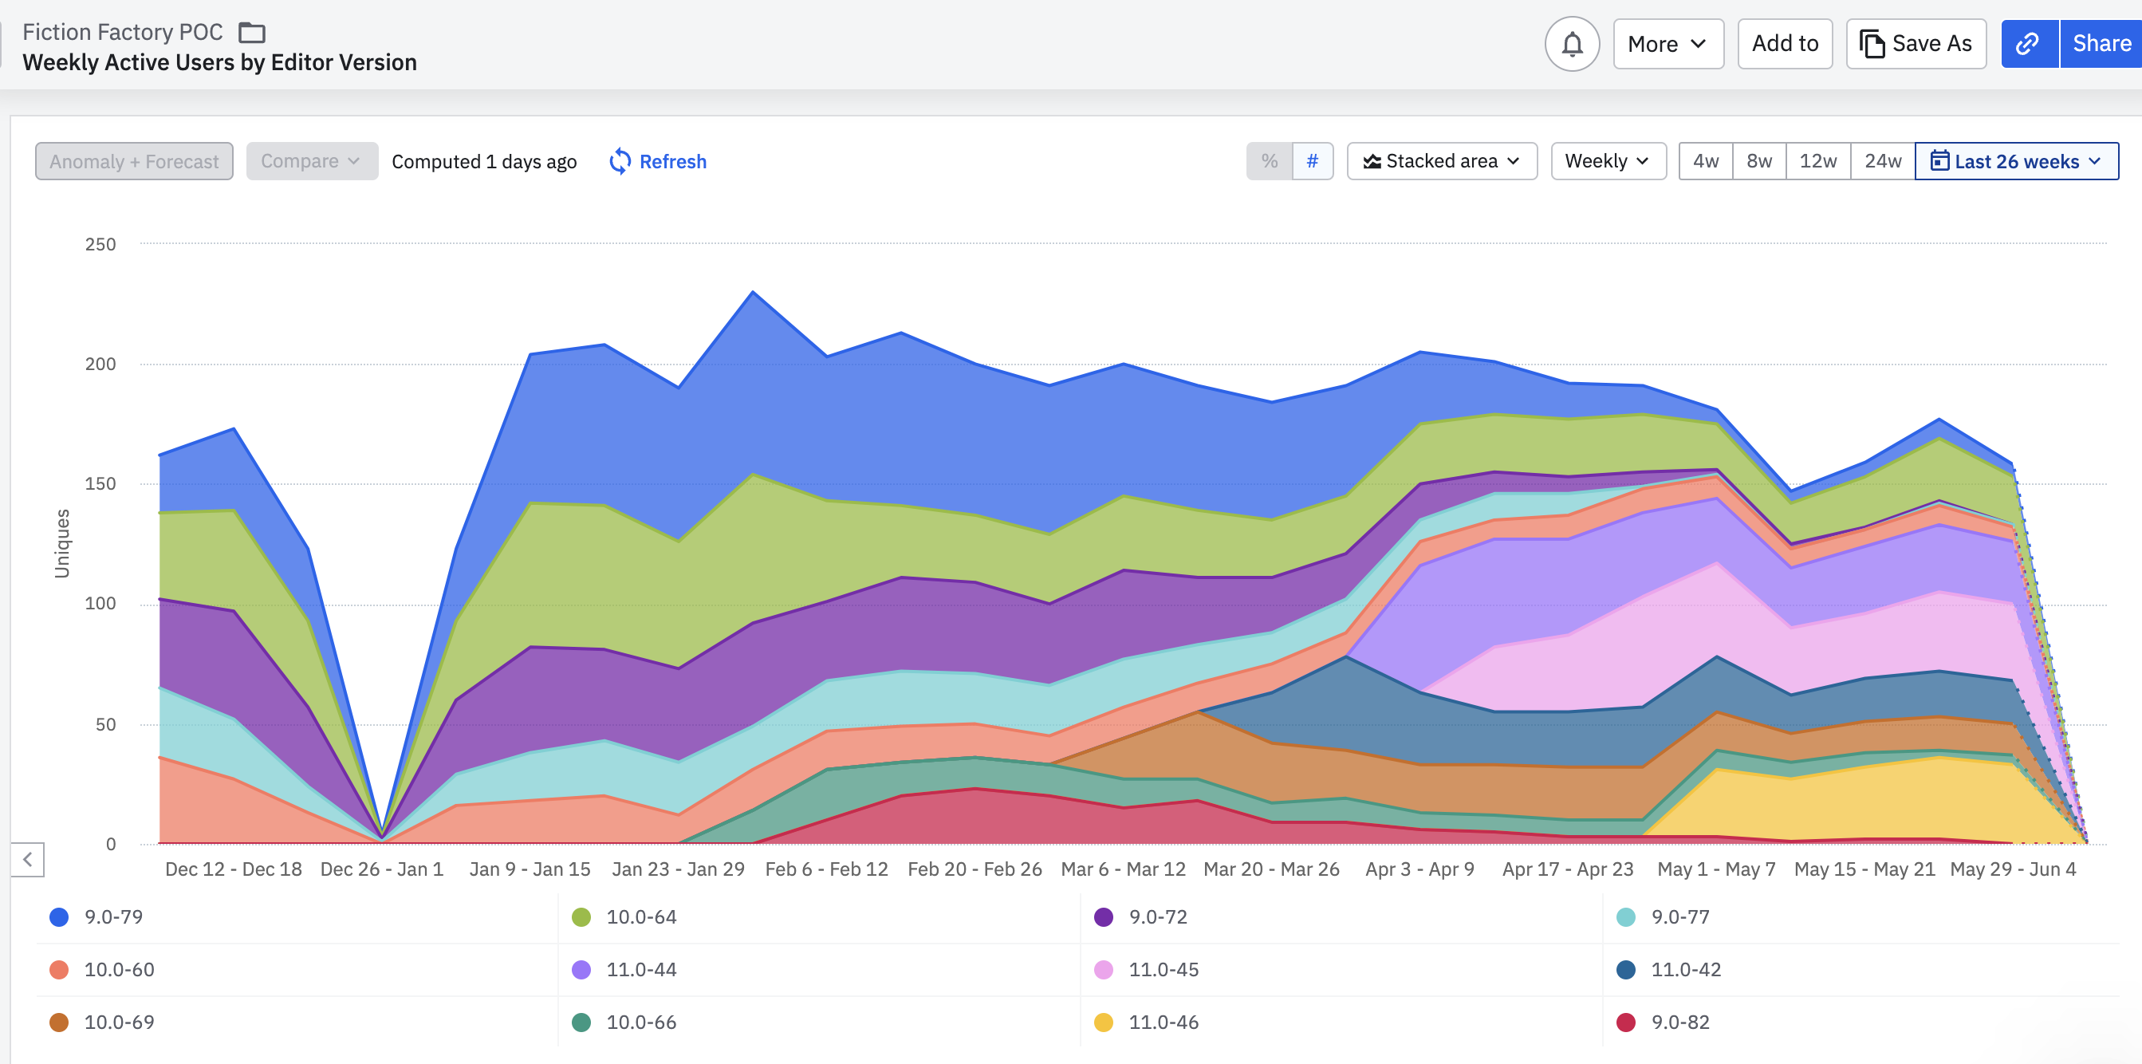The image size is (2142, 1064).
Task: Click the Refresh icon to recompute data
Action: pyautogui.click(x=621, y=160)
